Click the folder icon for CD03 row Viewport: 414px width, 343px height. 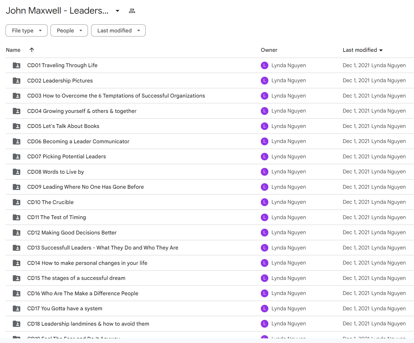coord(17,96)
